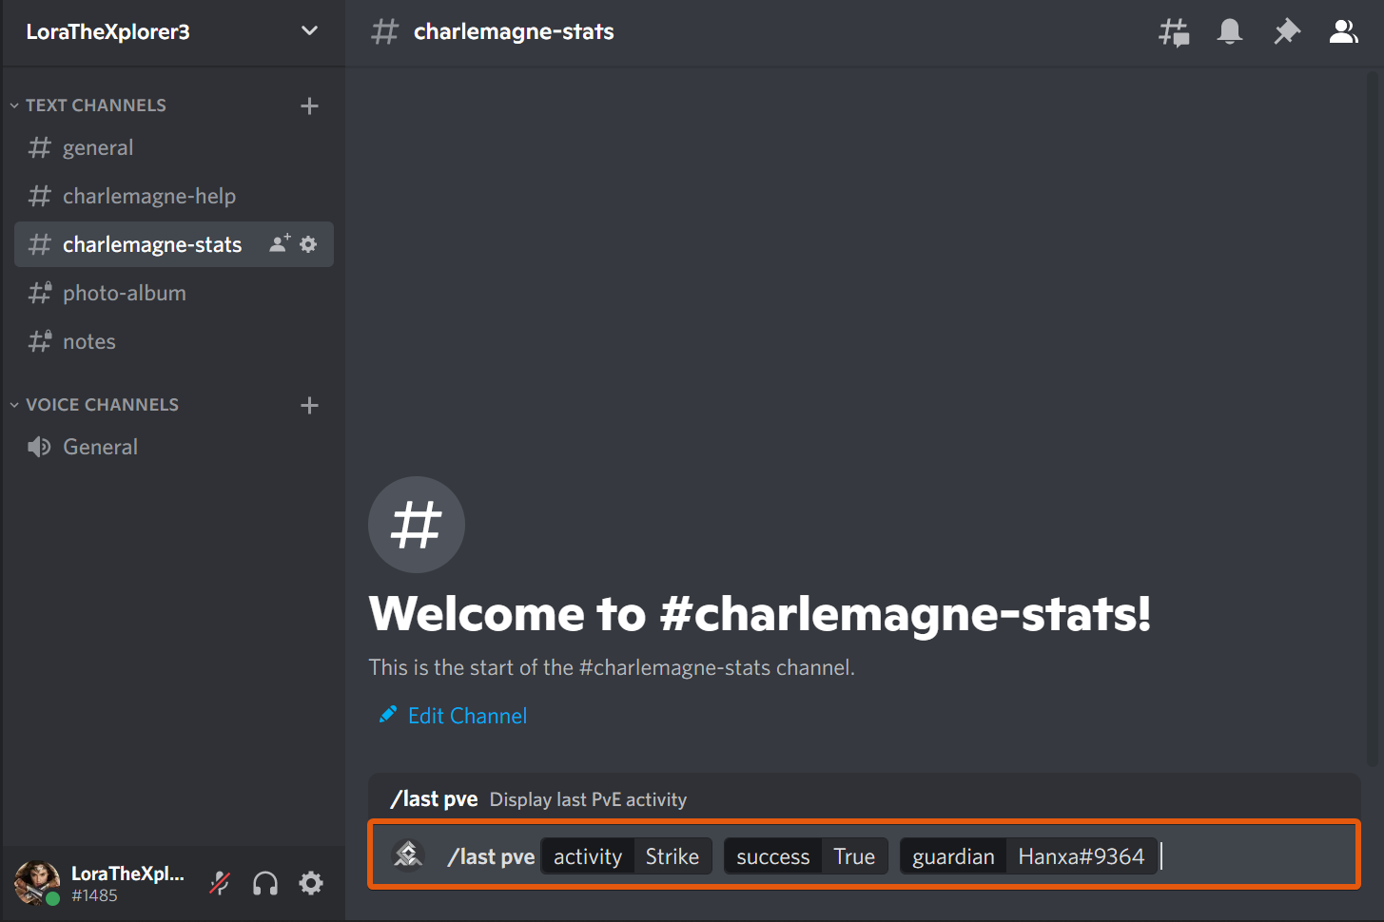Open User Settings gear

(311, 883)
